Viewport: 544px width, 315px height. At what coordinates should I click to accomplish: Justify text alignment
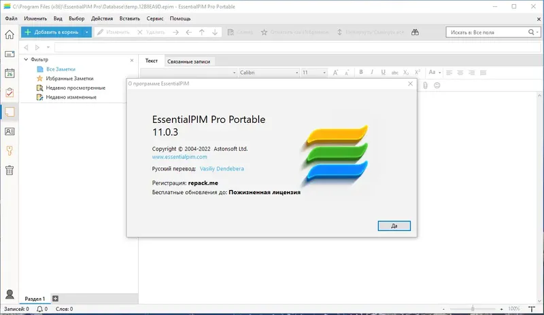(483, 73)
